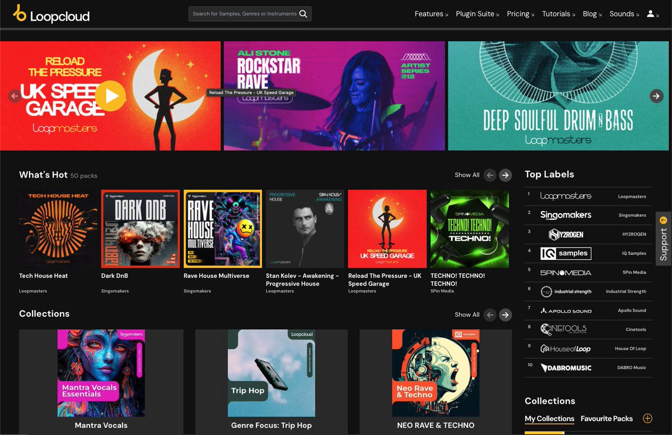Go to next banner slide
Viewport: 672px width, 435px height.
click(656, 96)
